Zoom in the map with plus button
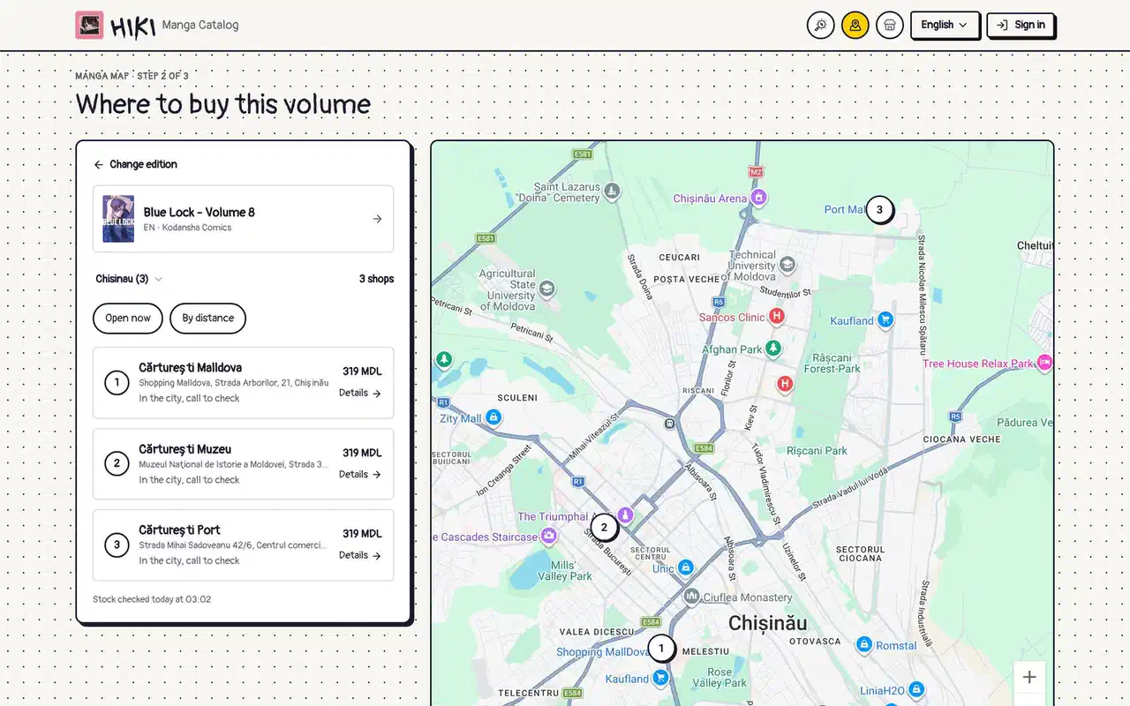This screenshot has height=706, width=1130. [1029, 678]
